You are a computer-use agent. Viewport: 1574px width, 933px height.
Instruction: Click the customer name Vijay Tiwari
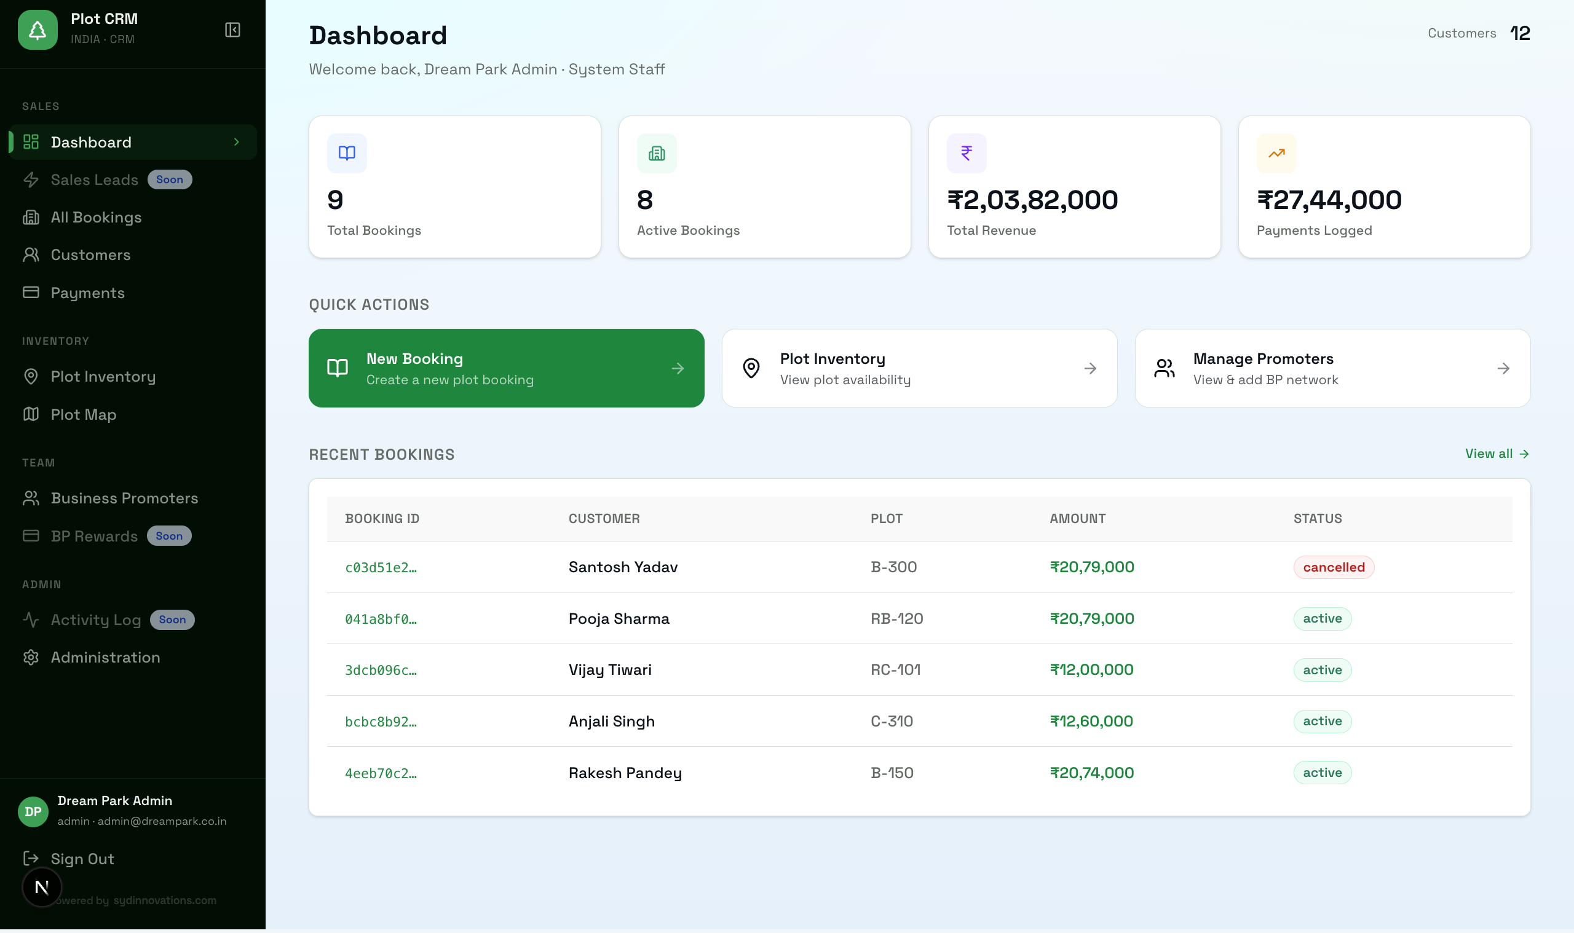(611, 671)
